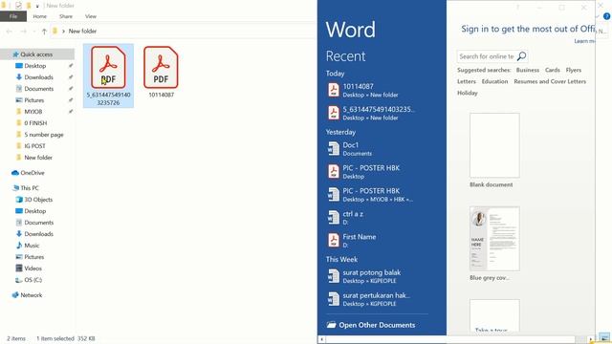Open Videos folder under This PC
This screenshot has width=612, height=344.
click(x=33, y=269)
